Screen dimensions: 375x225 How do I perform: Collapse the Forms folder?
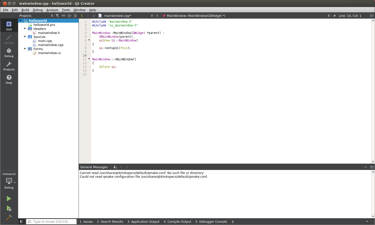(x=25, y=49)
